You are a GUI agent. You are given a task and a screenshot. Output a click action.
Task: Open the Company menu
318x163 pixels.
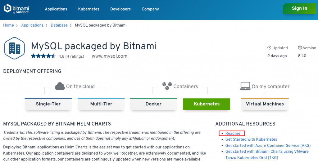pos(150,9)
